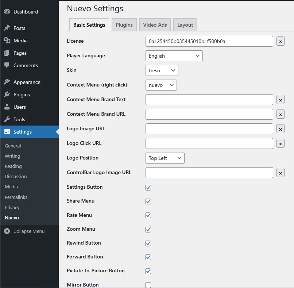Click the Posts pin icon
The image size is (294, 288).
coord(7,28)
